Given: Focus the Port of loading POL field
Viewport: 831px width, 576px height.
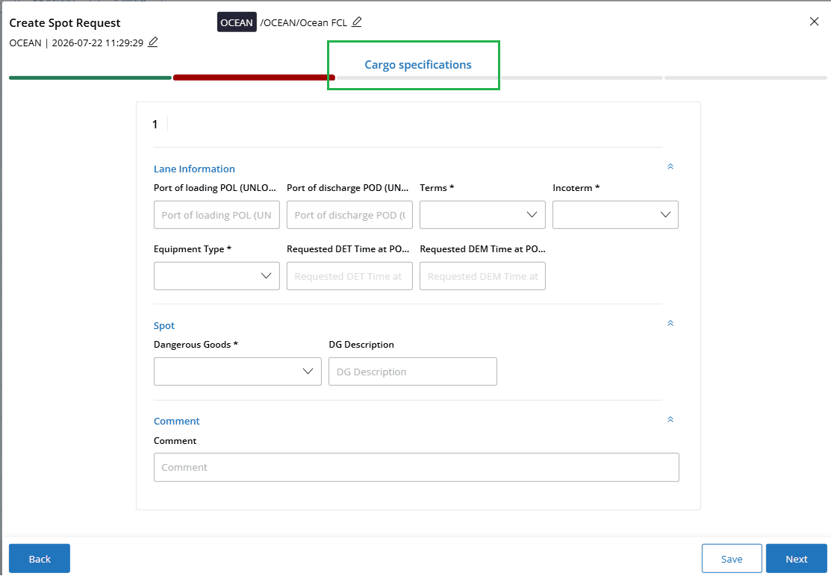Looking at the screenshot, I should 217,214.
